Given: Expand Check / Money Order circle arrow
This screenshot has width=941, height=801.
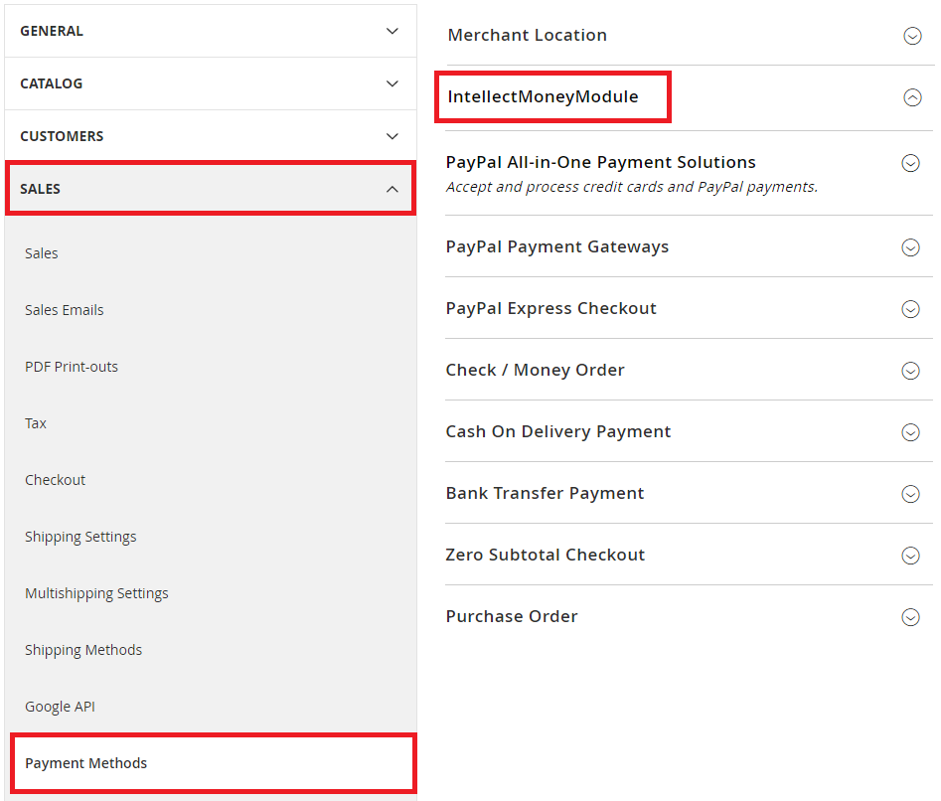Looking at the screenshot, I should pyautogui.click(x=910, y=371).
